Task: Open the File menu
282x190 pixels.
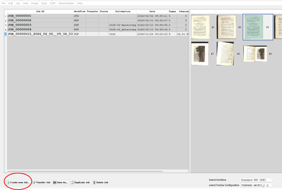Action: click(x=4, y=3)
